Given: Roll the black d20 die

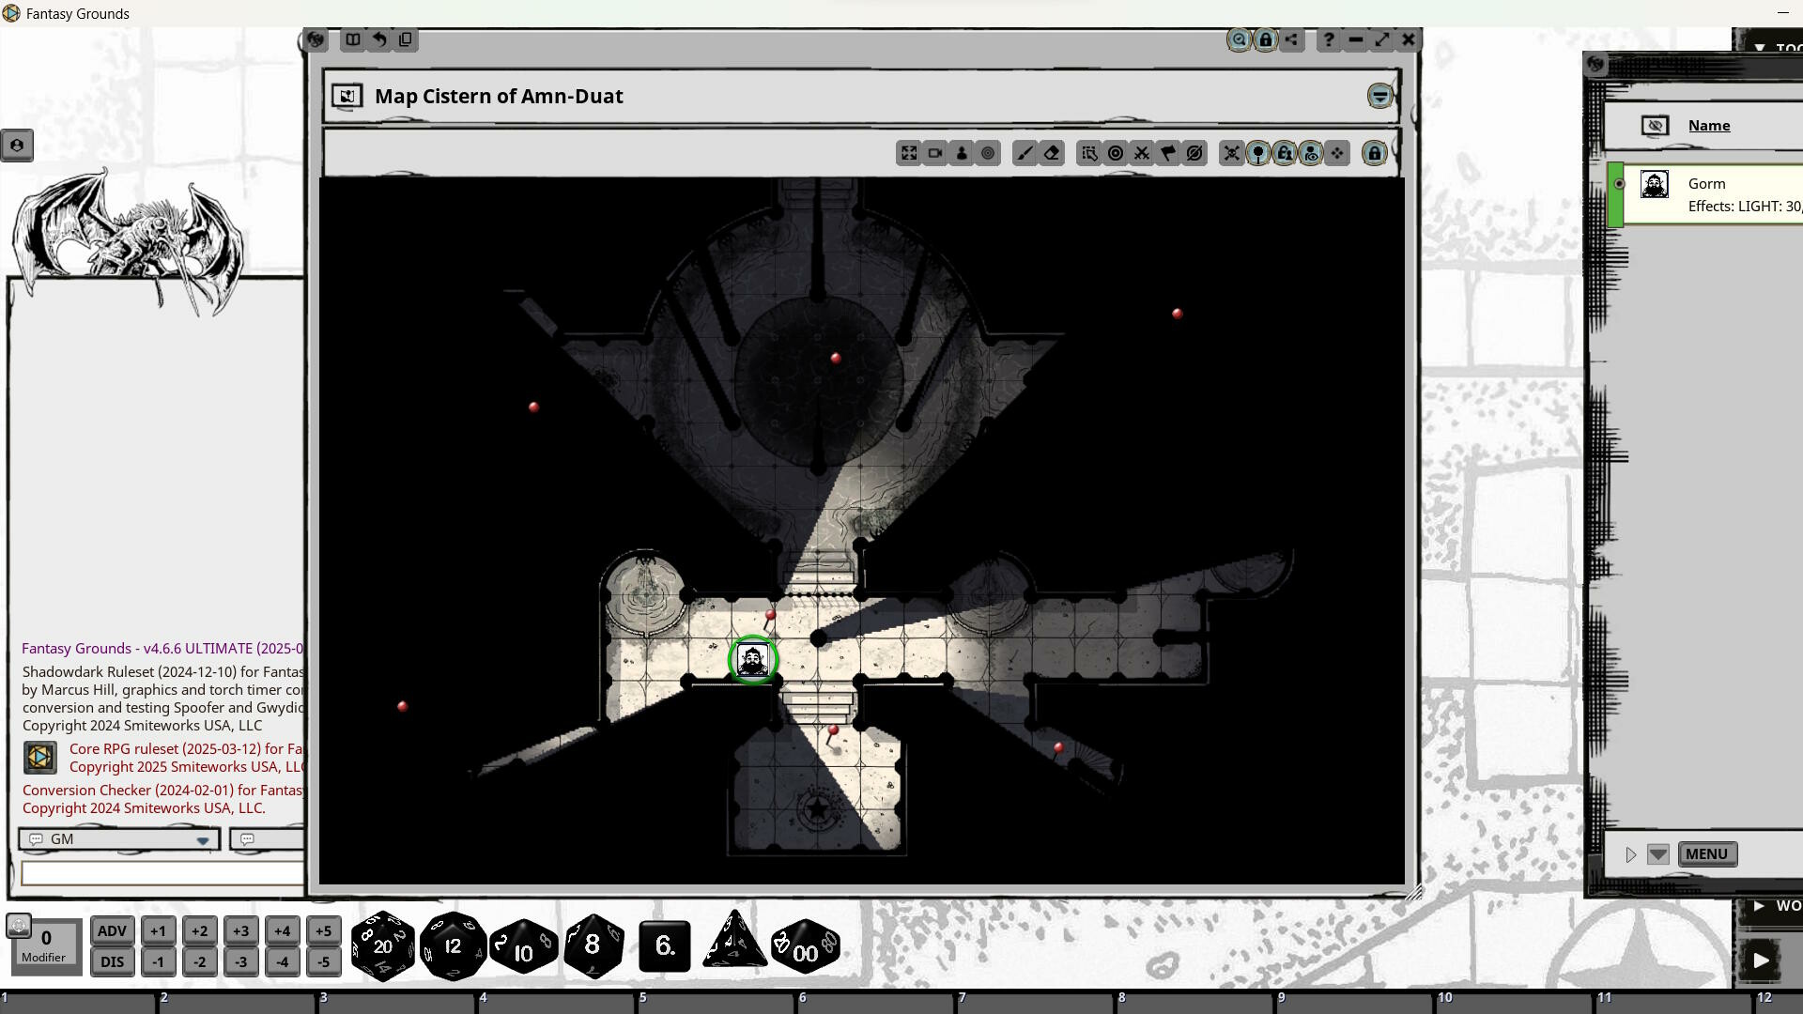Looking at the screenshot, I should coord(382,946).
